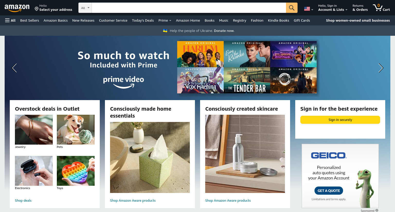View Today's Deals
Viewport: 395px width, 212px height.
point(143,20)
